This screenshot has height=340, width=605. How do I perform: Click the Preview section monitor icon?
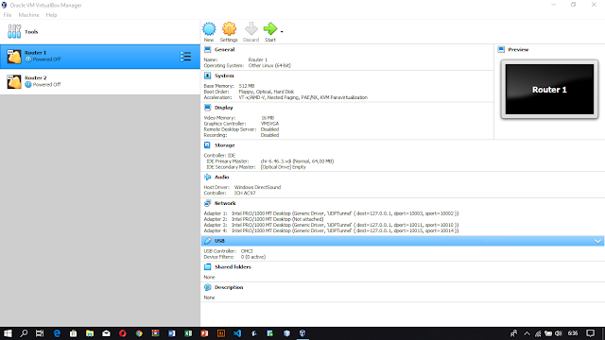click(x=501, y=49)
